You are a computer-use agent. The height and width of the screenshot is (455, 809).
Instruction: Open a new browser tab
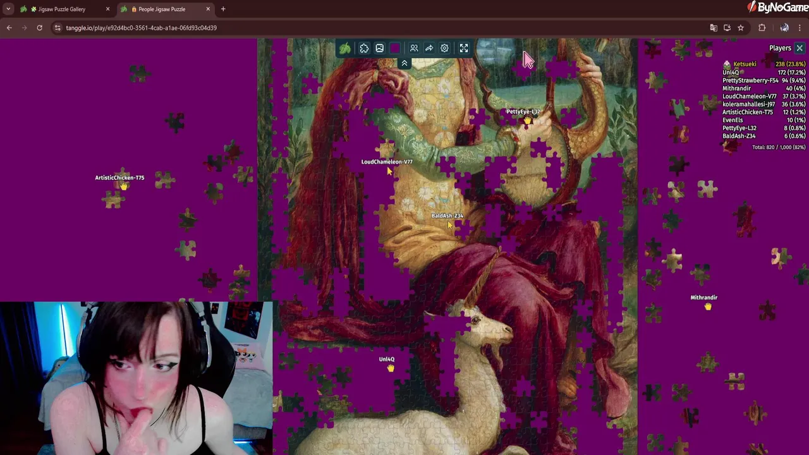[x=223, y=9]
